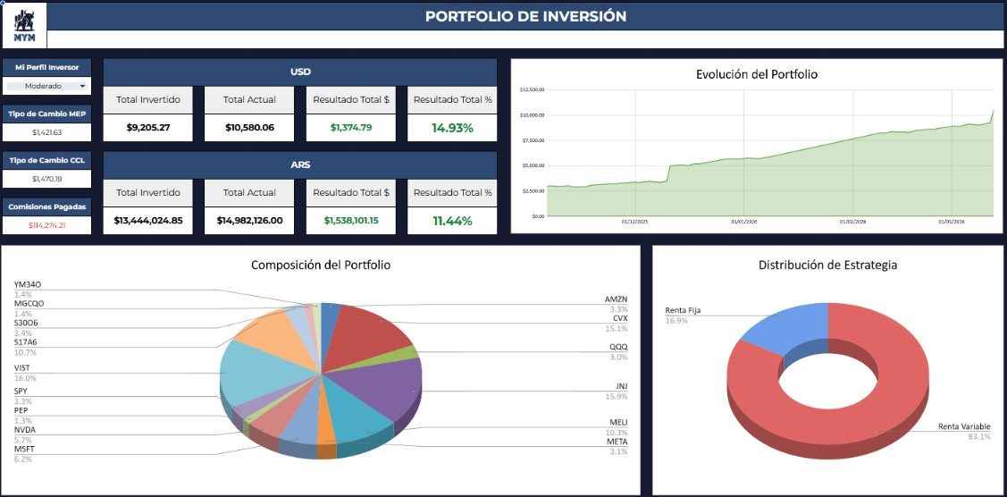Click the $10,000.00 axis label

click(532, 115)
